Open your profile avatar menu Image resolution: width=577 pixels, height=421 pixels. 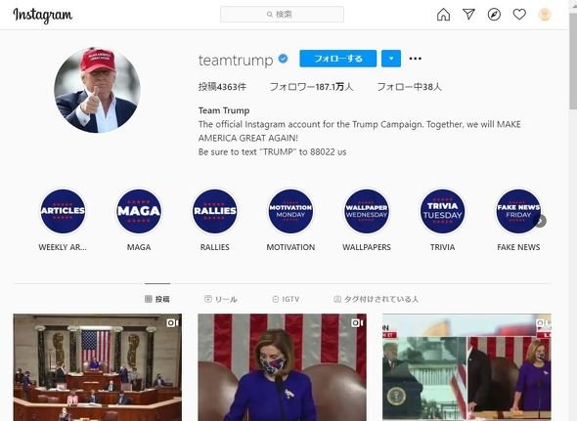click(x=545, y=15)
